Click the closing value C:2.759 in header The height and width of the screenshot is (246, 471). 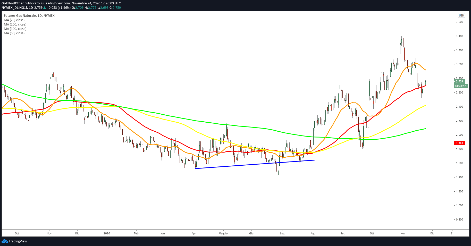pyautogui.click(x=115, y=8)
